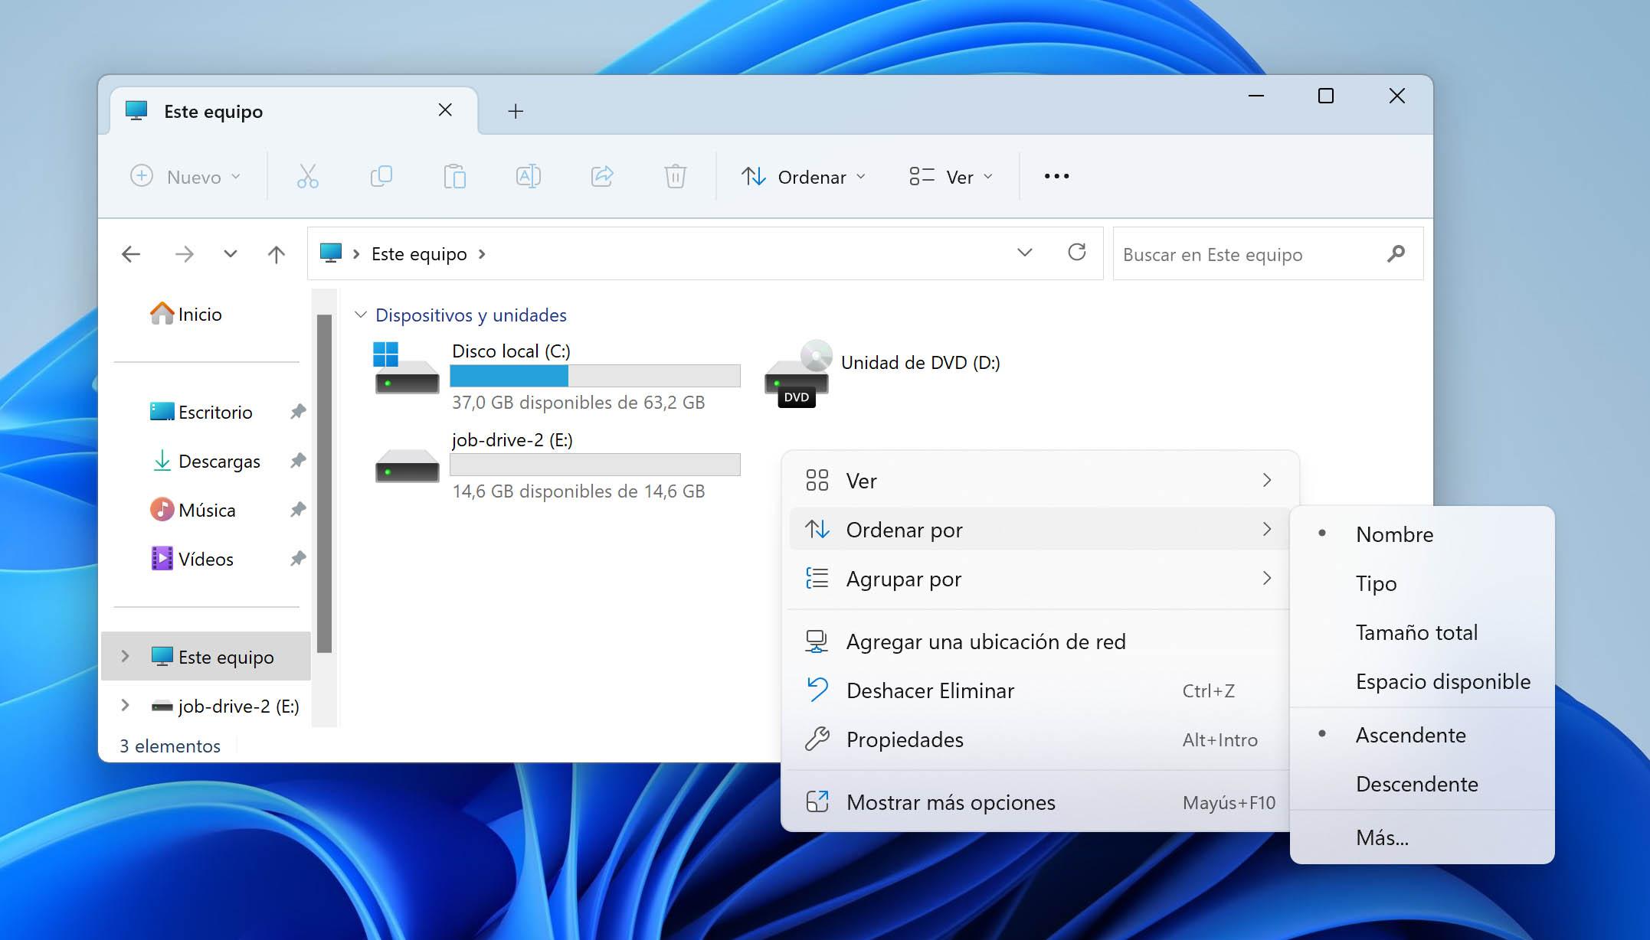
Task: Collapse the Dispositivos y unidades section
Action: tap(360, 314)
